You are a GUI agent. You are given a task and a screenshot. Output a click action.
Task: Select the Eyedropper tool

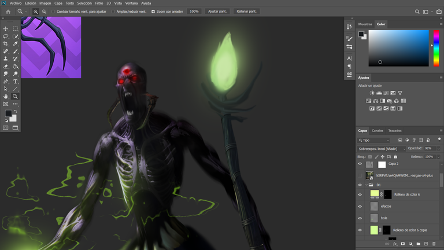pyautogui.click(x=15, y=43)
